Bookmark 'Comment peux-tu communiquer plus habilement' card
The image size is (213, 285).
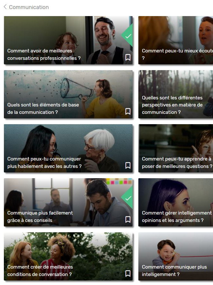pyautogui.click(x=128, y=165)
